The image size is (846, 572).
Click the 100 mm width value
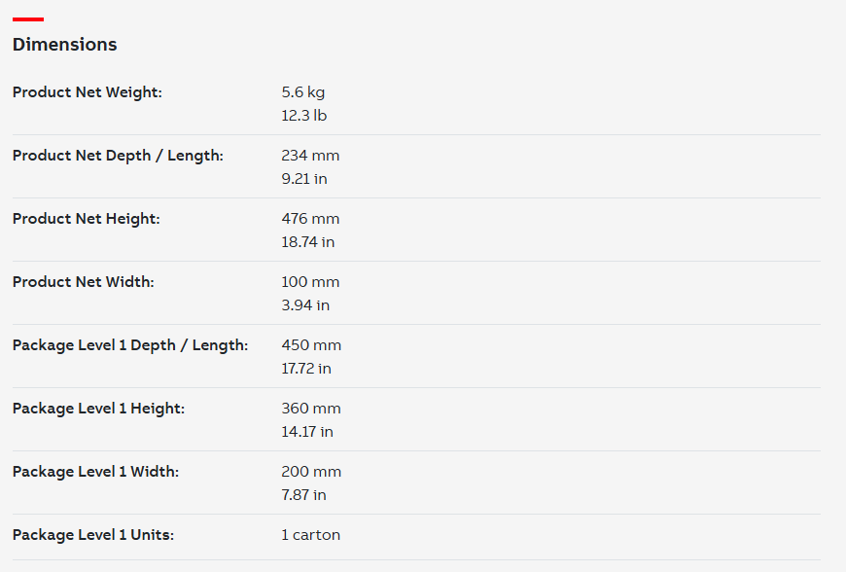(x=311, y=282)
